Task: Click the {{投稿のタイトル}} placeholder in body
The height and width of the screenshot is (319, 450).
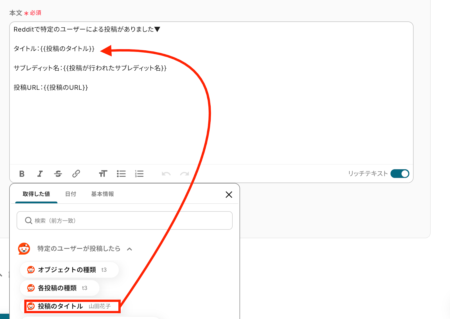Action: [67, 49]
